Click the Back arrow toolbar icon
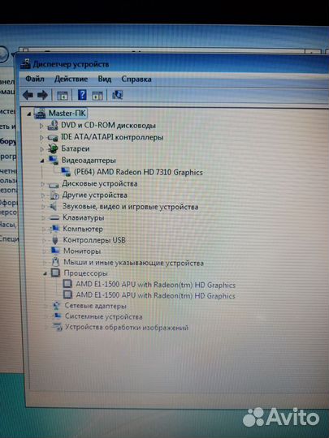 [28, 95]
